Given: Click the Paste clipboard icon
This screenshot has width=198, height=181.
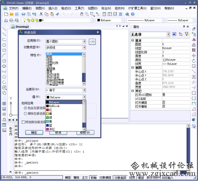Looking at the screenshot, I should point(52,14).
